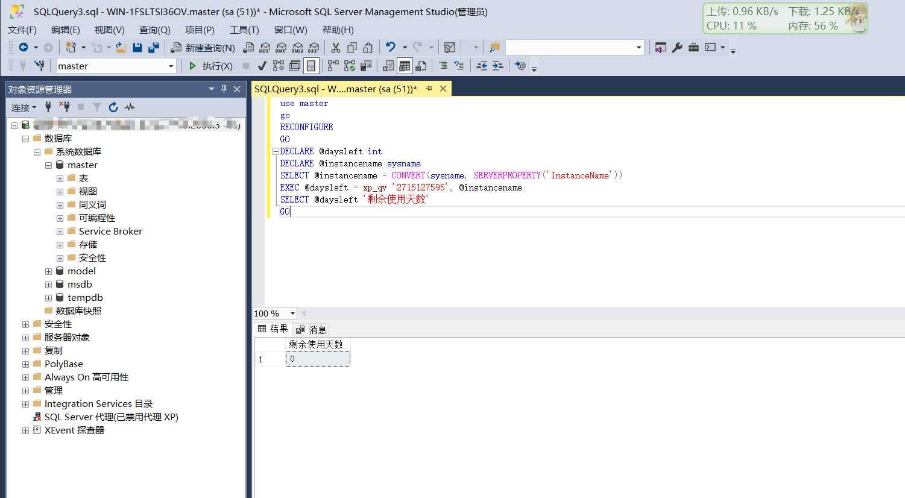The width and height of the screenshot is (905, 498).
Task: Click the new project icon
Action: tap(71, 48)
